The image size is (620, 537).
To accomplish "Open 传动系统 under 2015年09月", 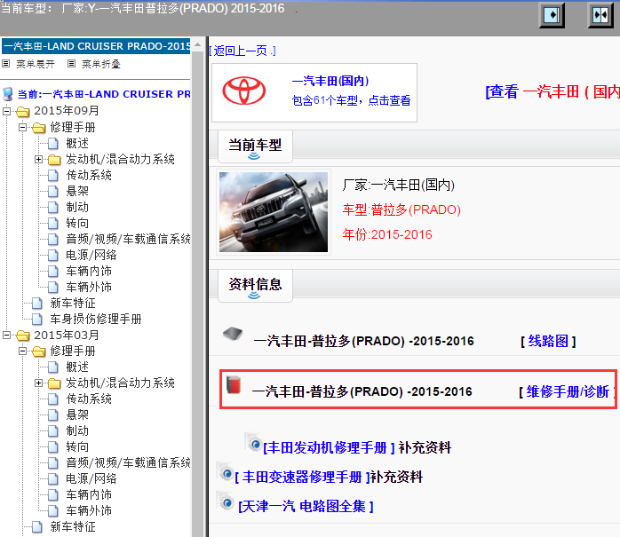I will tap(89, 175).
